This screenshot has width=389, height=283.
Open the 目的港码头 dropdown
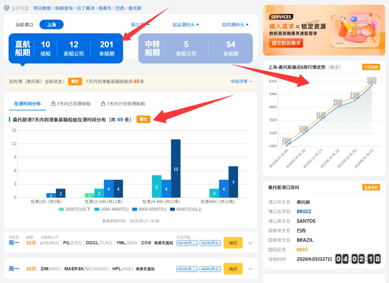click(235, 25)
